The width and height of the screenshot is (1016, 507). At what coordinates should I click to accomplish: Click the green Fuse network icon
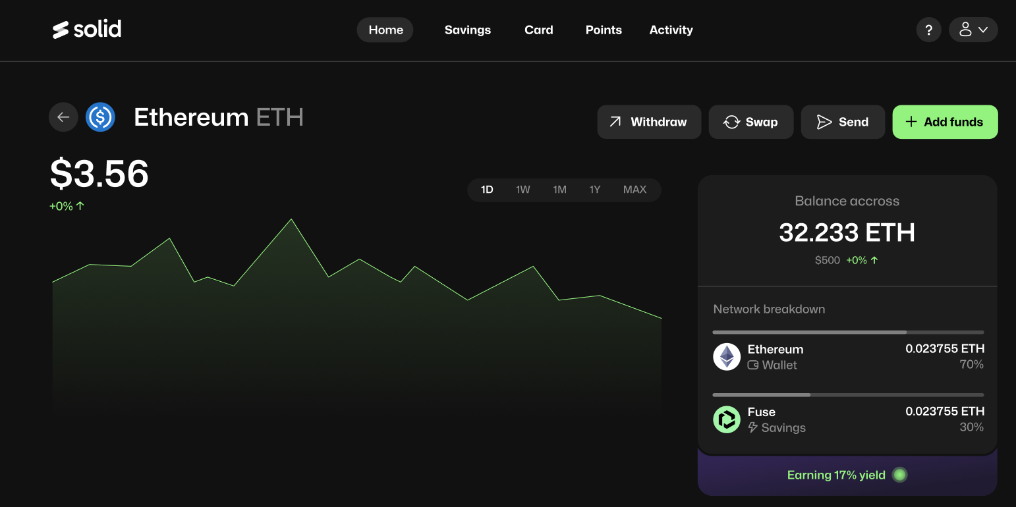(x=727, y=419)
